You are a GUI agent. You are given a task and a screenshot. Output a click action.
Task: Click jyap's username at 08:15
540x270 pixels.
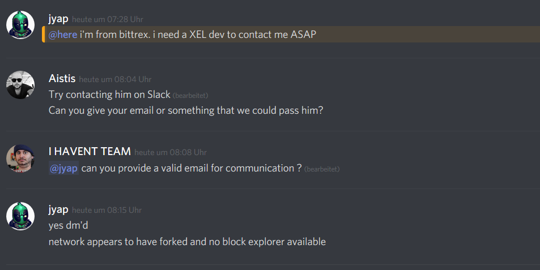click(58, 209)
